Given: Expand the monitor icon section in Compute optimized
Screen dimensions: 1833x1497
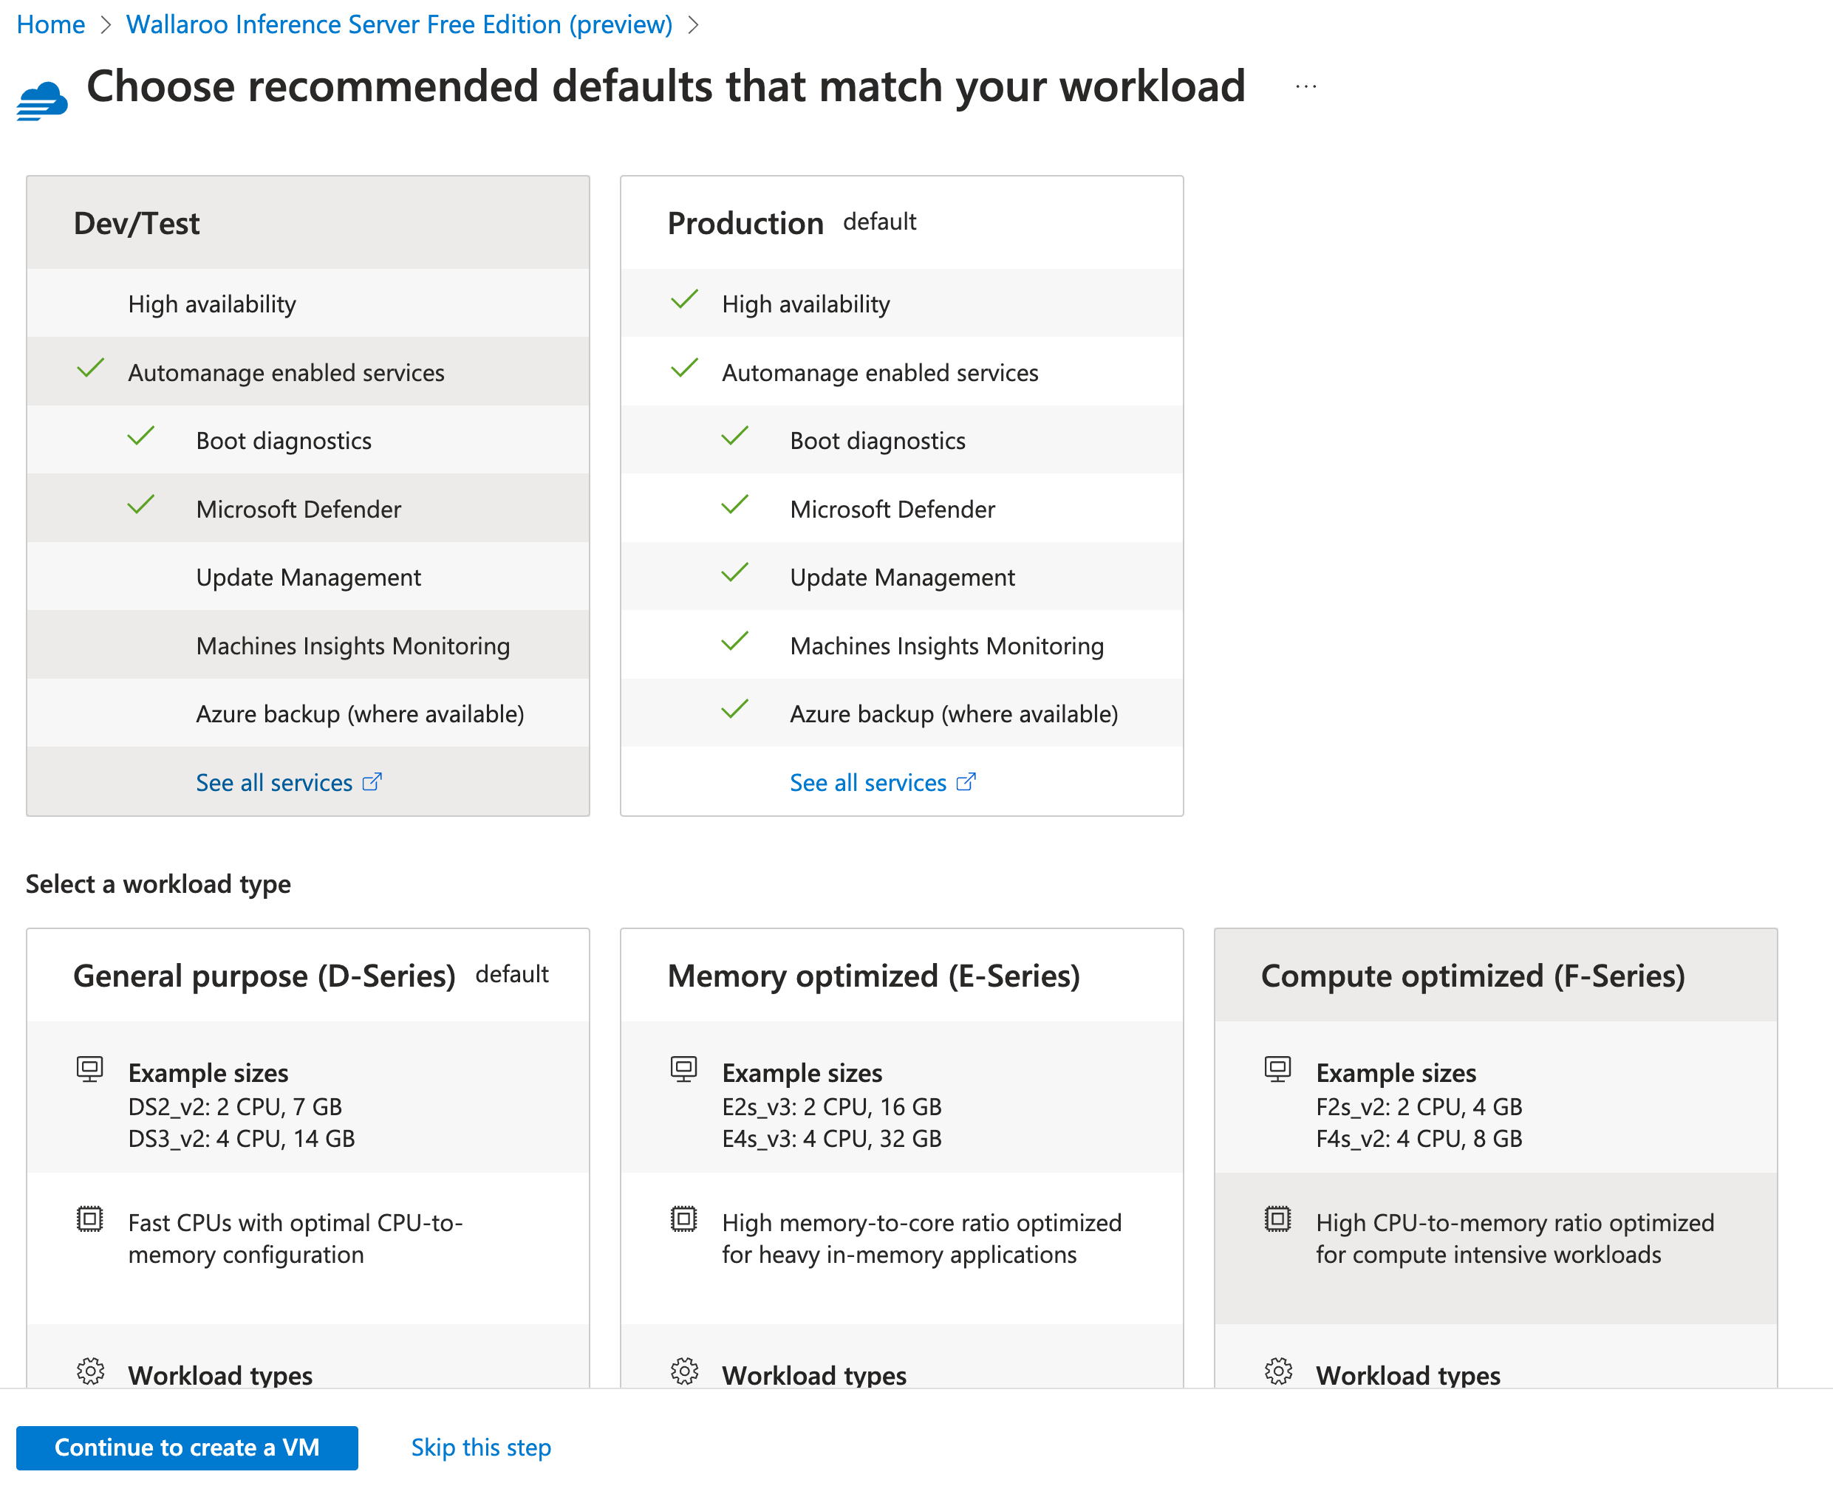Looking at the screenshot, I should point(1277,1069).
